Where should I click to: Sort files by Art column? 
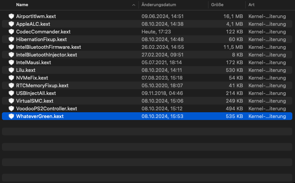tap(252, 5)
